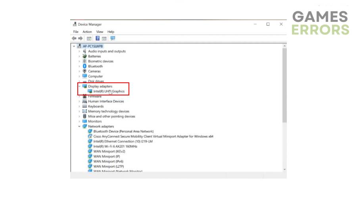The image size is (357, 198).
Task: Open the View menu
Action: pyautogui.click(x=100, y=32)
